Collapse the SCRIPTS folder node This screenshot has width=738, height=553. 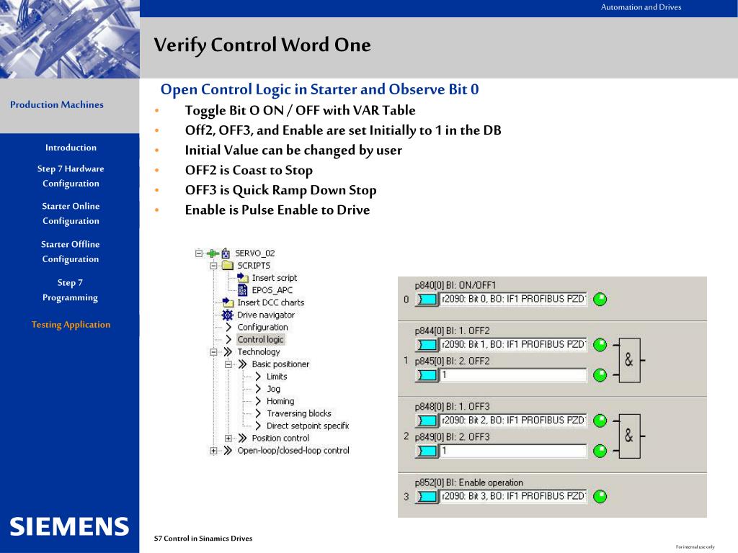point(213,265)
